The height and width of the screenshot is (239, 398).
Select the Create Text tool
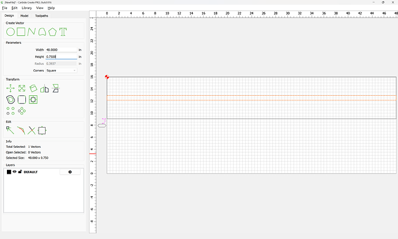[x=63, y=32]
